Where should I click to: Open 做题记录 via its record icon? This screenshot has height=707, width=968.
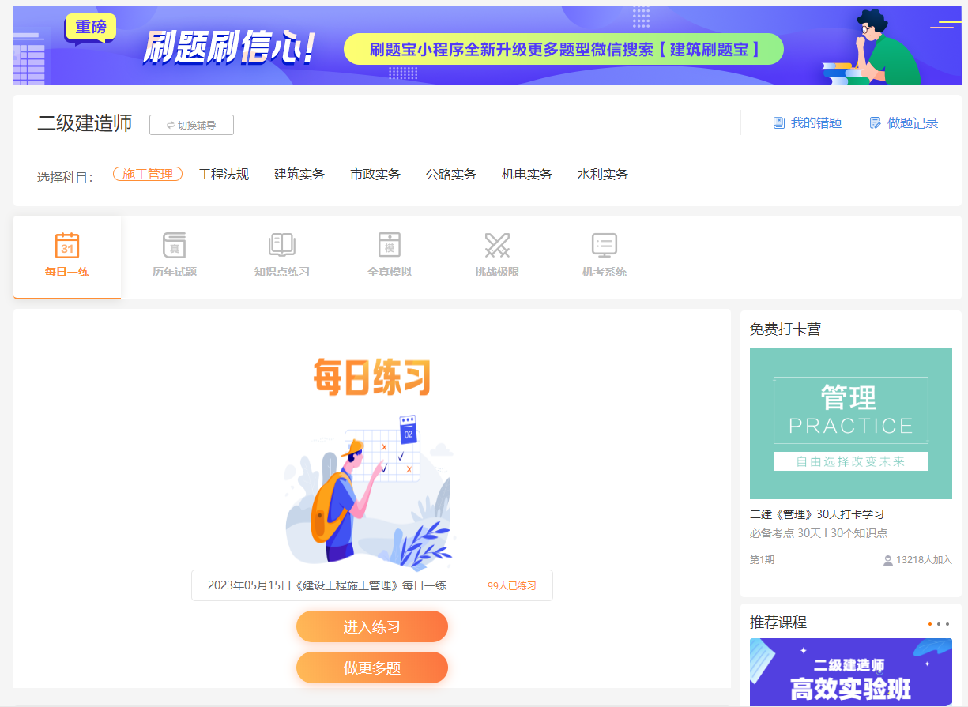pos(902,122)
